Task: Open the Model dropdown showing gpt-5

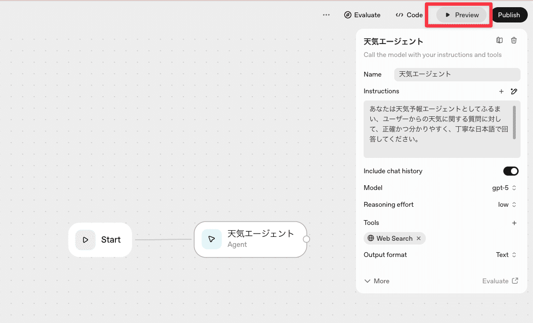Action: [x=504, y=188]
